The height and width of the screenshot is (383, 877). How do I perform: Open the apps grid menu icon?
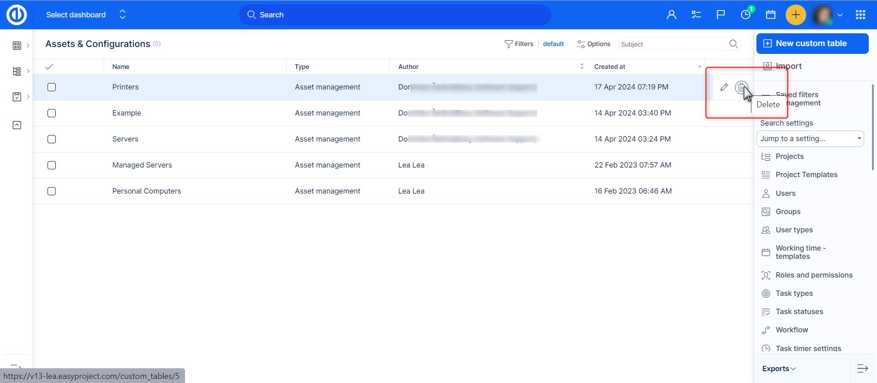861,15
